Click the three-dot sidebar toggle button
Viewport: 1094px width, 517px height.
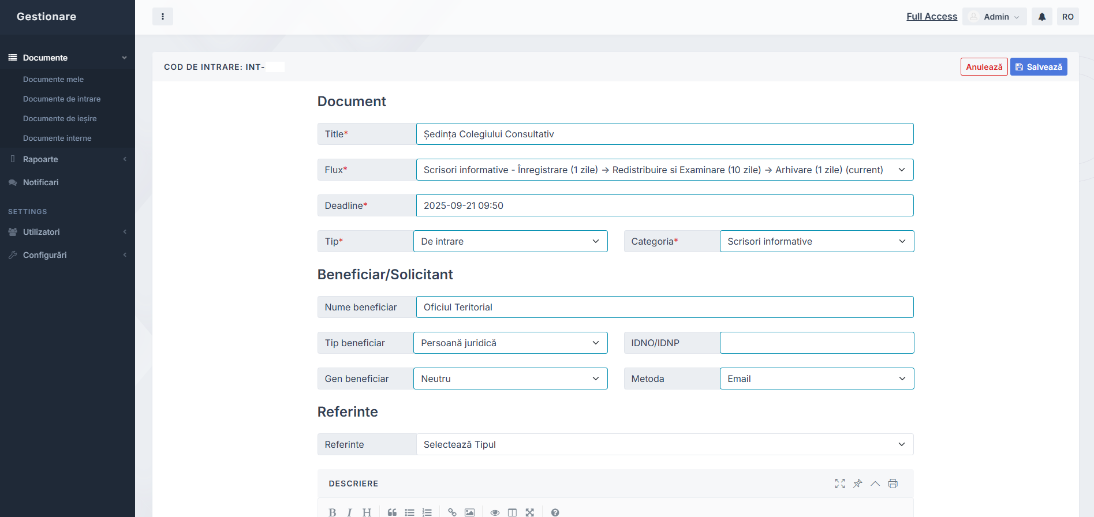click(x=163, y=17)
